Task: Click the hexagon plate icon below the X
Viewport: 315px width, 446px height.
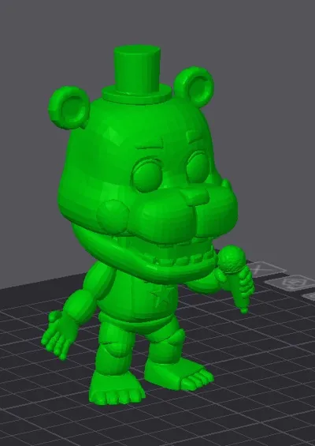Action: pyautogui.click(x=291, y=283)
